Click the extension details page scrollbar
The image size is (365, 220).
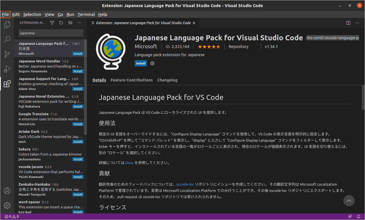363,97
